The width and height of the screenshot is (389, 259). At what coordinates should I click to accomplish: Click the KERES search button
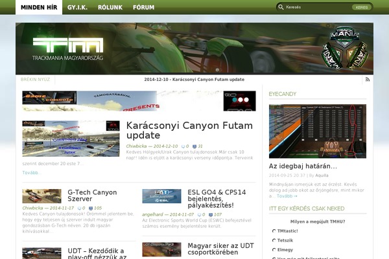pyautogui.click(x=362, y=7)
